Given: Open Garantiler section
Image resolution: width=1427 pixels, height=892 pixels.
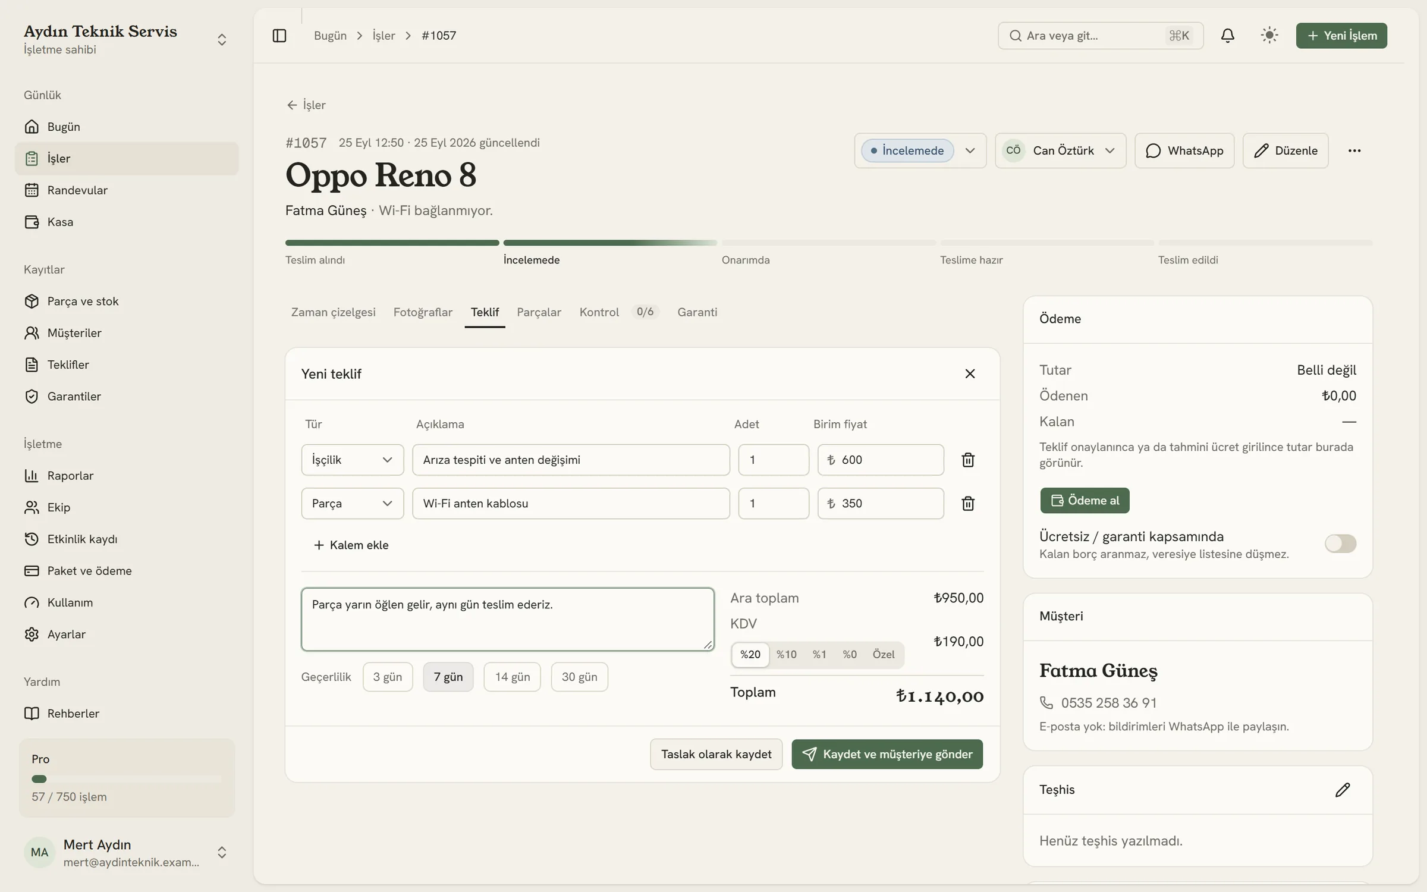Looking at the screenshot, I should click(127, 396).
